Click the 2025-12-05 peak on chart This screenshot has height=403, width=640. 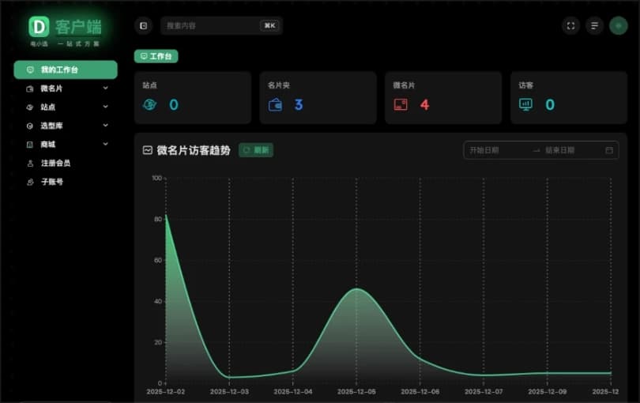click(x=356, y=288)
